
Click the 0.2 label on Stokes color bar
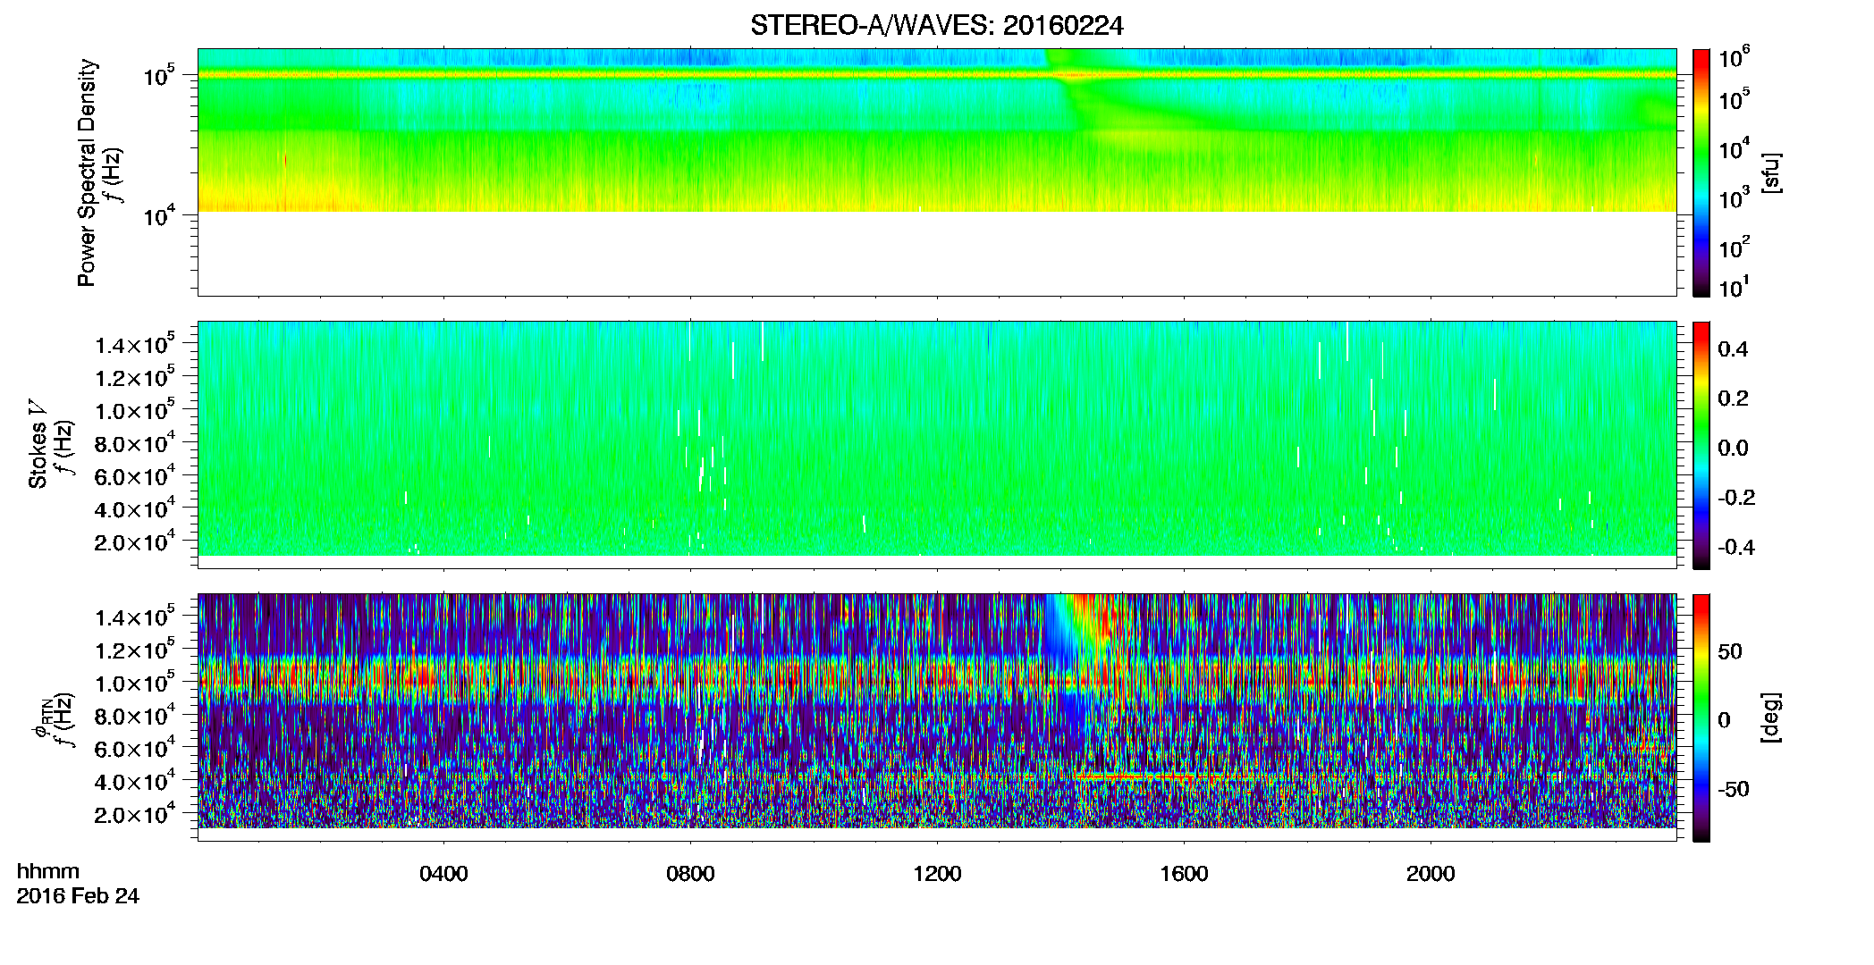point(1733,399)
